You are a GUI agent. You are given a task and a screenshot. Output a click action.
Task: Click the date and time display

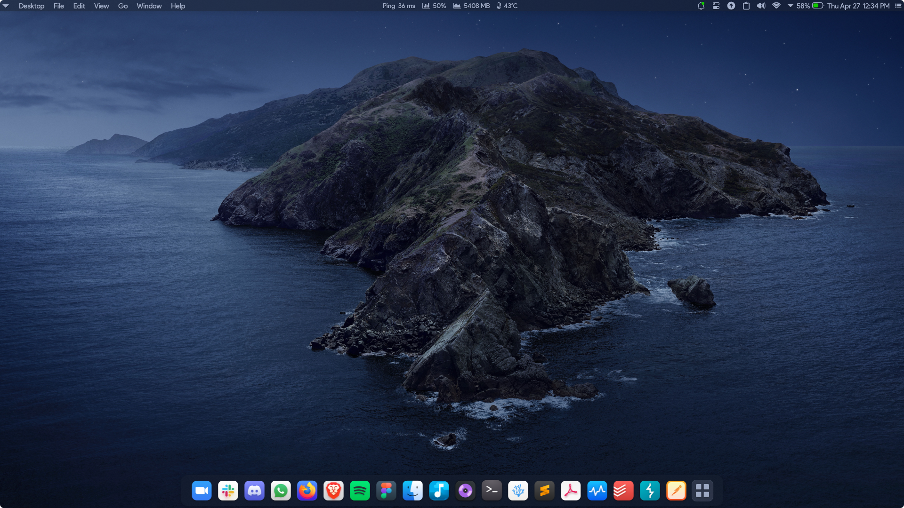(x=858, y=6)
